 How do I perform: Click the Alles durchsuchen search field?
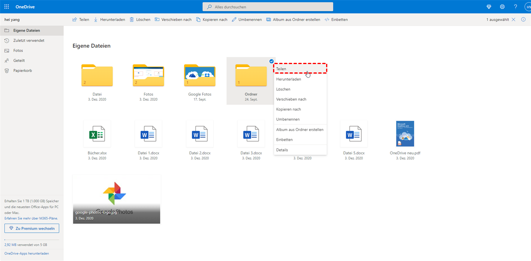[268, 7]
